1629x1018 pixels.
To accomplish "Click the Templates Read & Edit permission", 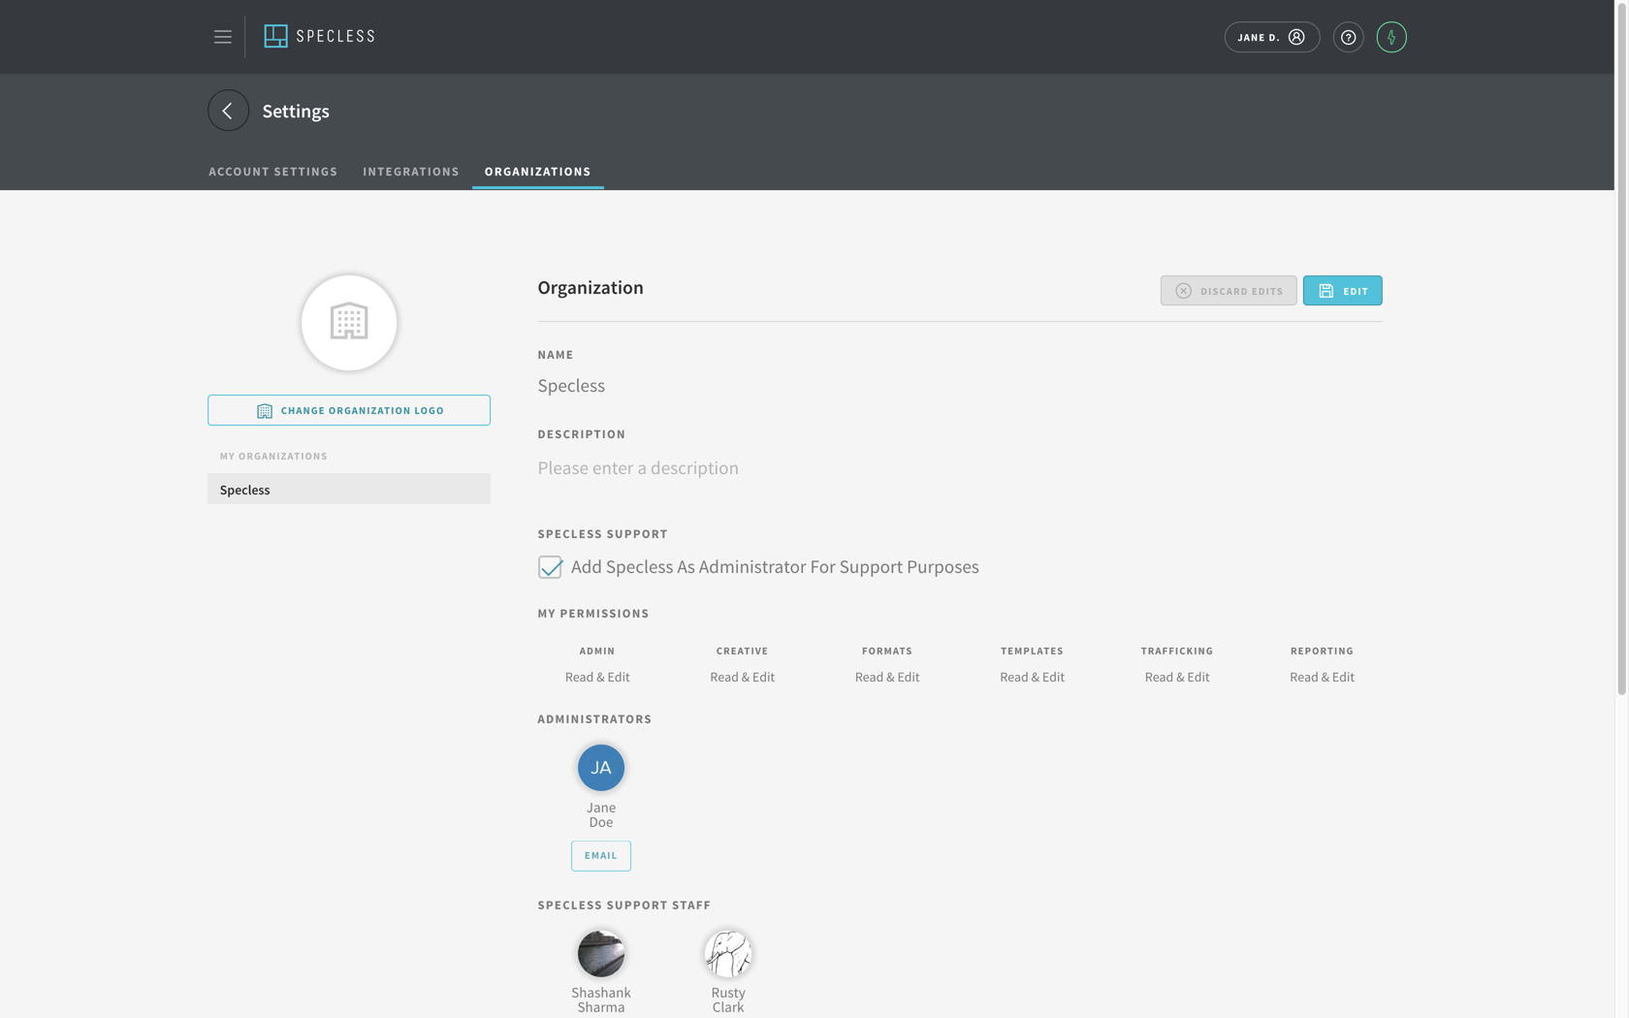I will [1032, 677].
